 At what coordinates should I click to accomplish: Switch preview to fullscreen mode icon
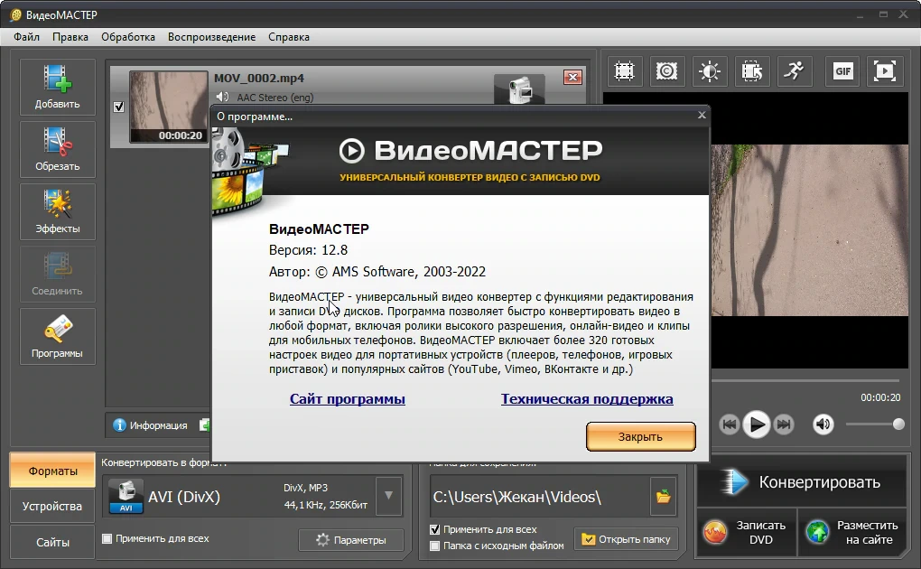885,71
